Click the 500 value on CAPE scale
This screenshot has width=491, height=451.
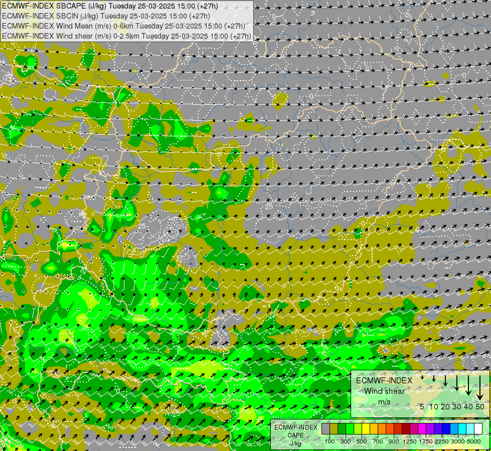tap(362, 441)
